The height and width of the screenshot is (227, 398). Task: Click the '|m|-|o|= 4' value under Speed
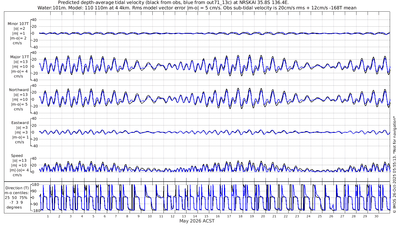pyautogui.click(x=19, y=170)
